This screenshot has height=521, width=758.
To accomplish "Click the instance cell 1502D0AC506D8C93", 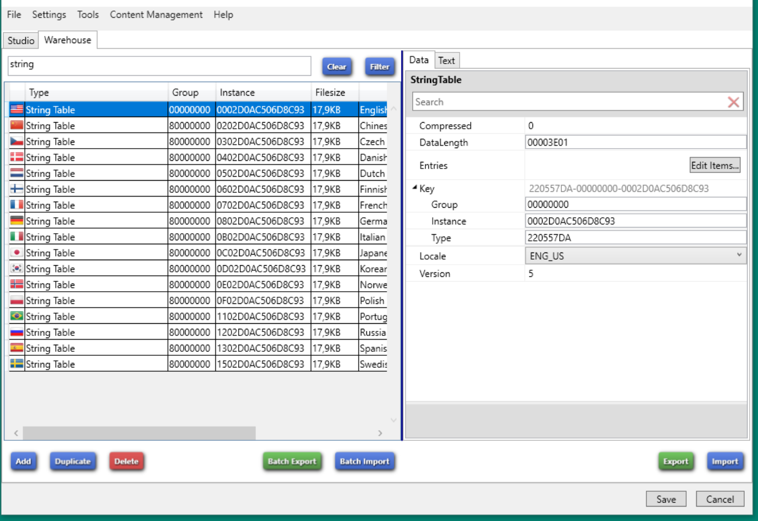I will (x=263, y=364).
